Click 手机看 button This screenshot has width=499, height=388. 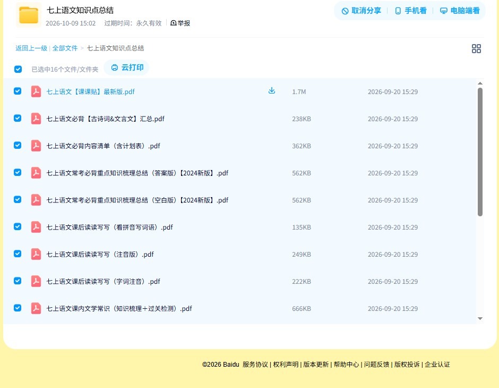pyautogui.click(x=410, y=11)
